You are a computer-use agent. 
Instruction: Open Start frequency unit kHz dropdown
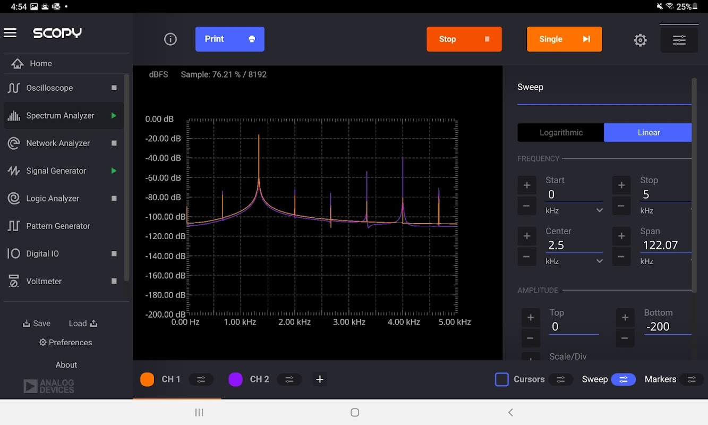click(575, 210)
